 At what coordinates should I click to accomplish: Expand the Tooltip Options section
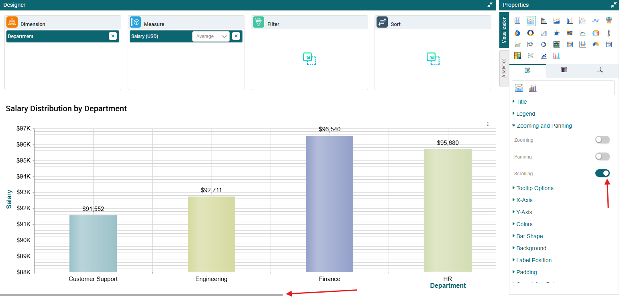pyautogui.click(x=535, y=188)
